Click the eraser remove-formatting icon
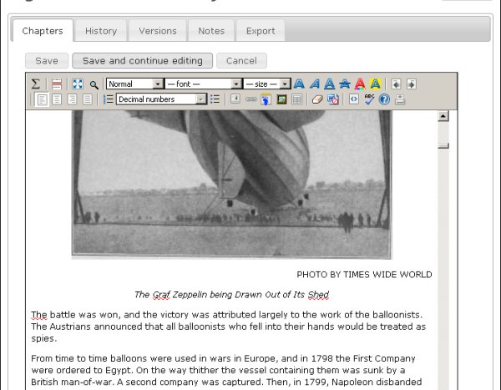 (316, 99)
